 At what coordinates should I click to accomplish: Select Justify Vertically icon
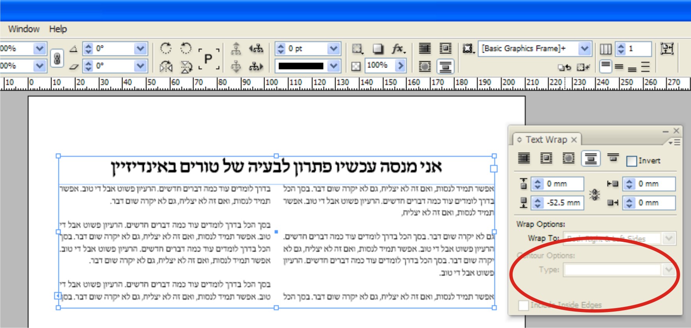pos(645,67)
